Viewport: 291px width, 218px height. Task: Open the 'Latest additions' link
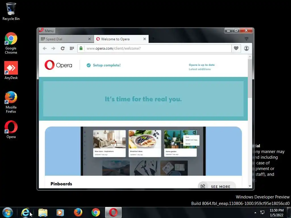pos(200,69)
